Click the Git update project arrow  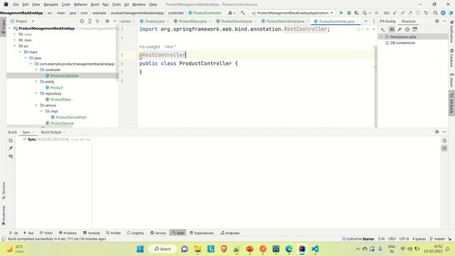coord(395,13)
